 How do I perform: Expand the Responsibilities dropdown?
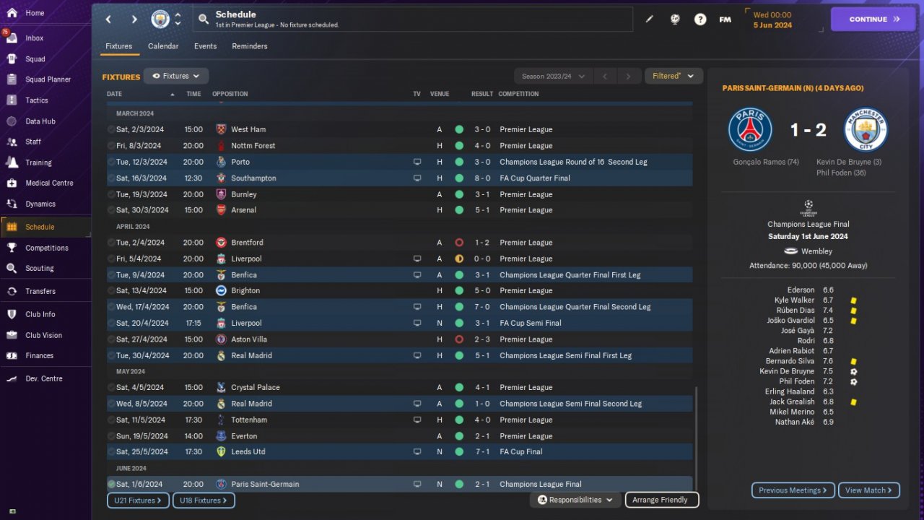(x=575, y=500)
